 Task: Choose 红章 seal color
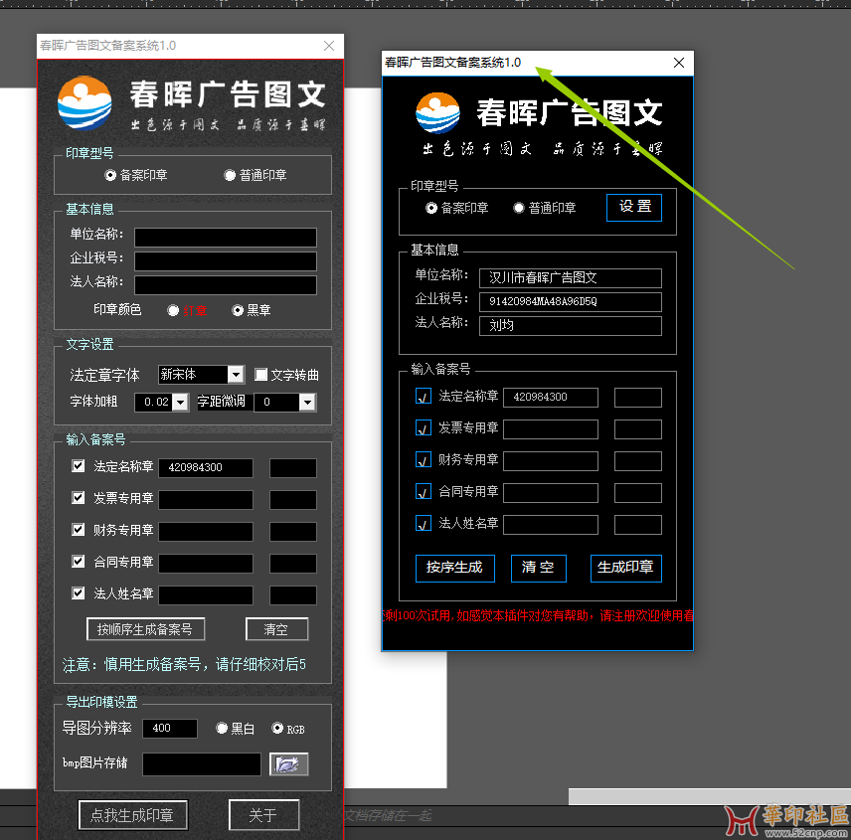pyautogui.click(x=173, y=310)
